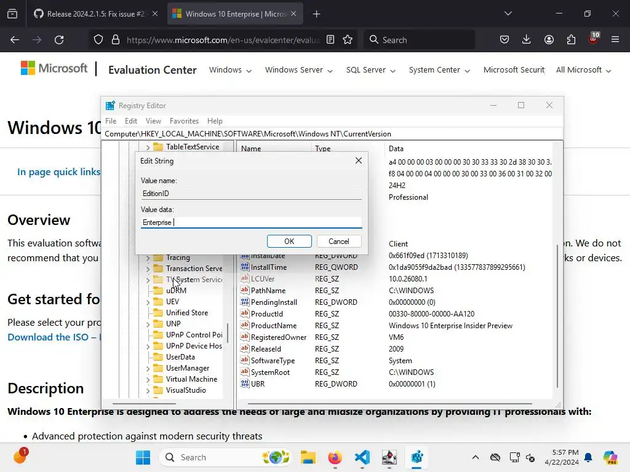The width and height of the screenshot is (630, 472).
Task: Confirm Edit String with OK
Action: click(289, 241)
